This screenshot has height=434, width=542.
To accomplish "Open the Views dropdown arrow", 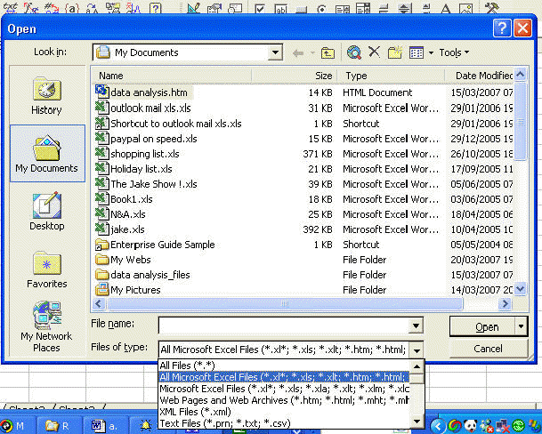I will [x=431, y=52].
